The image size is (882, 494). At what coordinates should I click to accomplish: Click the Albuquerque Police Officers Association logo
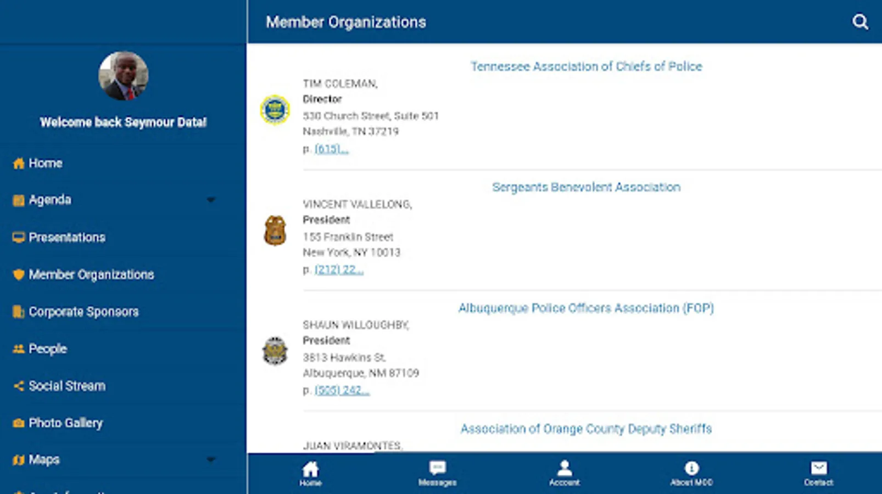tap(275, 351)
